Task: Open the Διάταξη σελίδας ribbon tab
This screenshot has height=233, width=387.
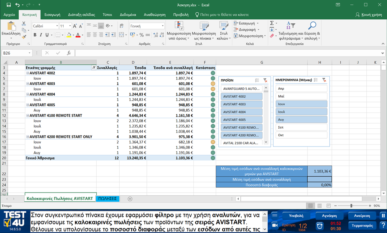Action: [81, 15]
